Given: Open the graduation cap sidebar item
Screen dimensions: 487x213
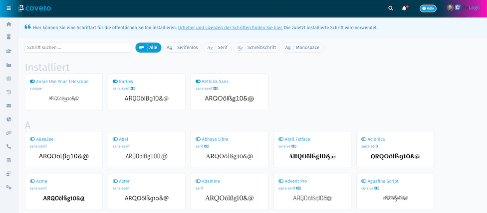Looking at the screenshot, I should (8, 51).
